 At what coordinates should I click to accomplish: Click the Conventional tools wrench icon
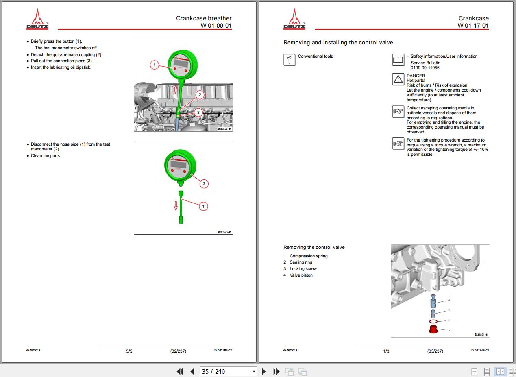coord(289,60)
